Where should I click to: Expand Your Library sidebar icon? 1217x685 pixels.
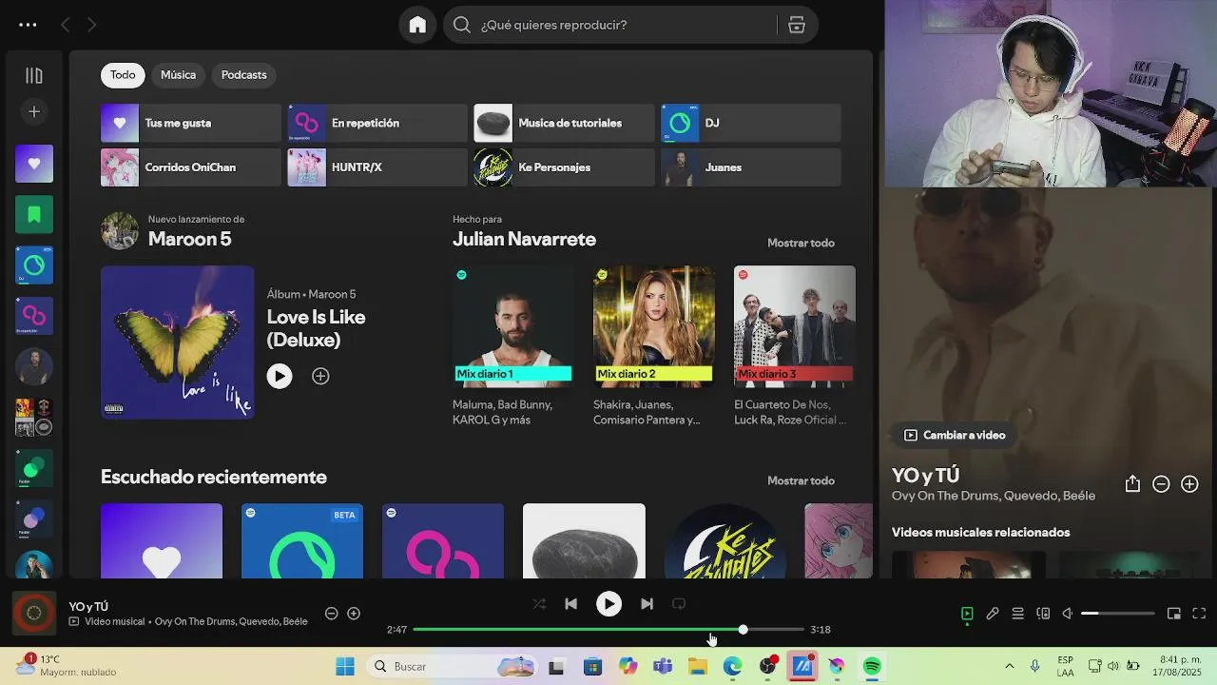(34, 75)
